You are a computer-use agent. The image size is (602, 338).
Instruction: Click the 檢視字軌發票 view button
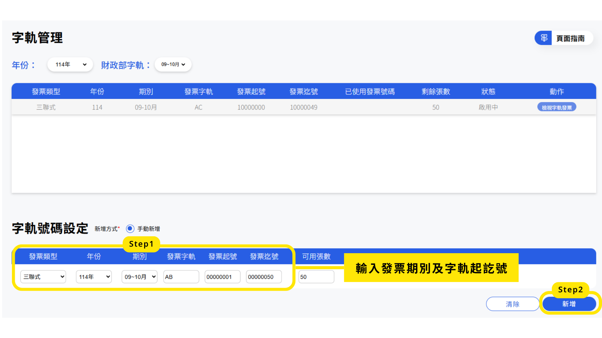[557, 107]
